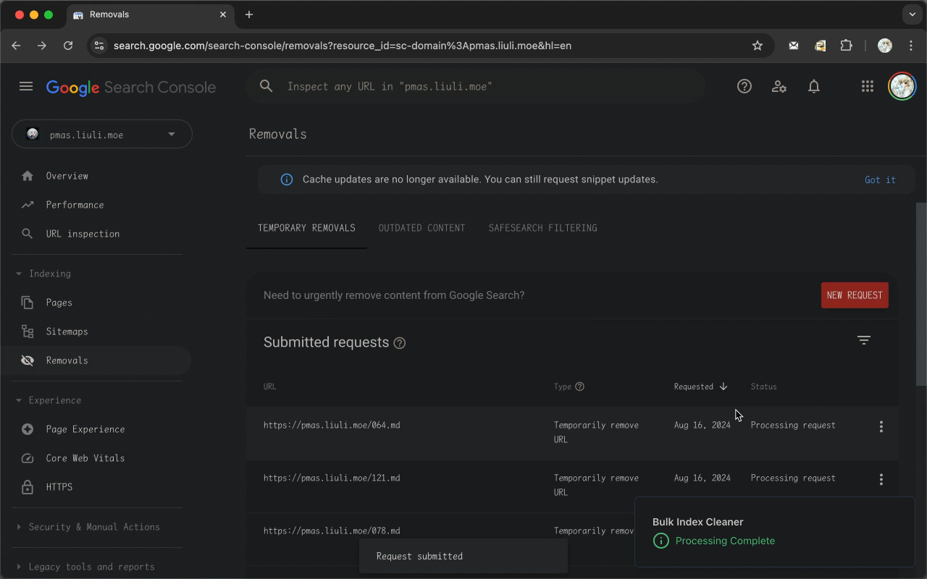Switch to Outdated Content tab
927x579 pixels.
click(x=421, y=228)
